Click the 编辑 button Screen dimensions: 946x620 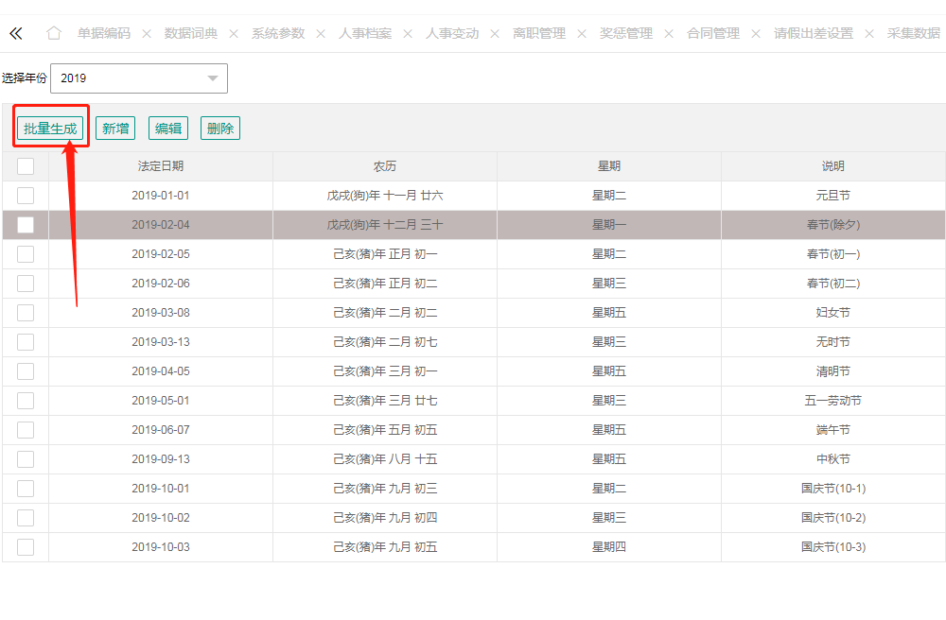tap(168, 129)
